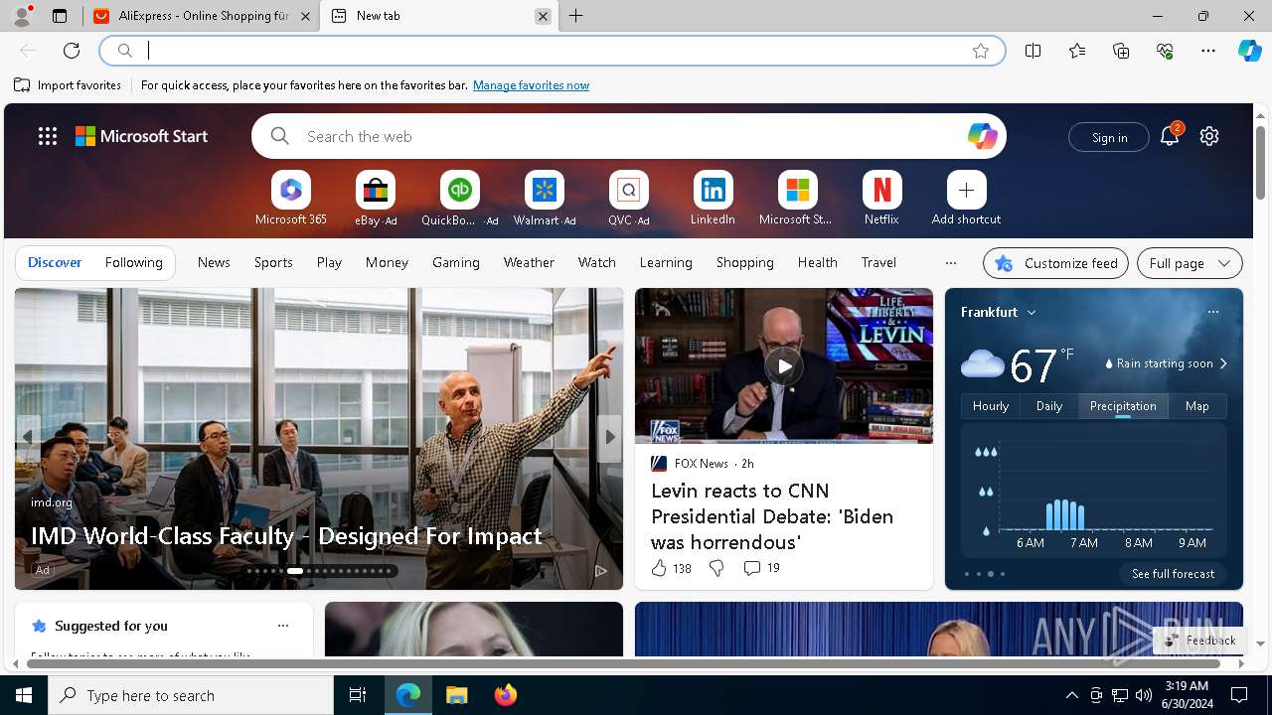Open the Favorites toolbar button
This screenshot has width=1272, height=715.
point(1077,51)
